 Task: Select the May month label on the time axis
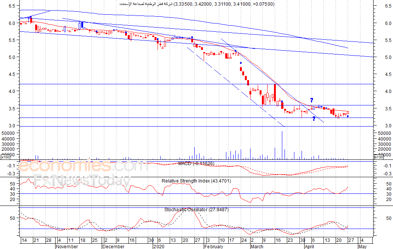[362, 246]
